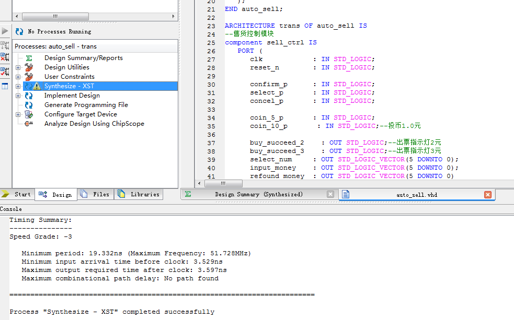Expand the Implement Design tree node
Viewport: 514px width, 320px height.
(x=18, y=96)
